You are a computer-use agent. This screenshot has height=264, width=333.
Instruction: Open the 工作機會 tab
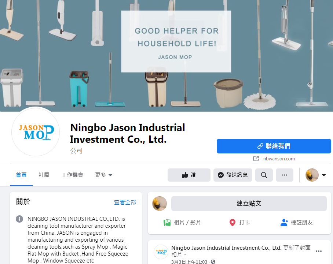click(72, 175)
